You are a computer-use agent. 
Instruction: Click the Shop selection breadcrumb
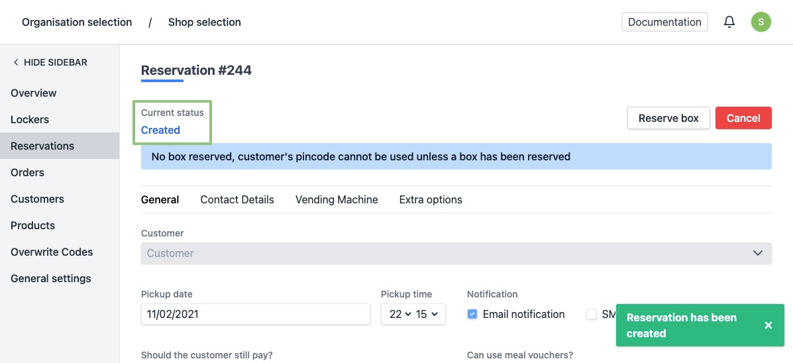(205, 22)
